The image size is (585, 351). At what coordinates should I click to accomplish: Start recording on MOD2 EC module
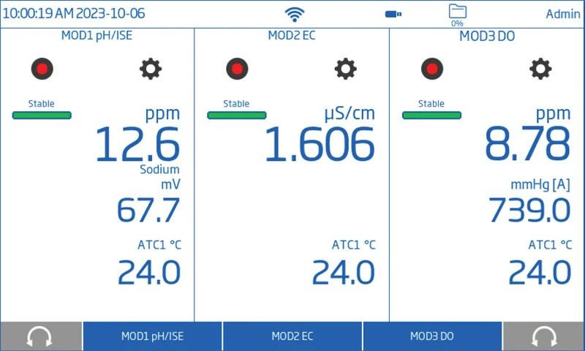click(237, 69)
